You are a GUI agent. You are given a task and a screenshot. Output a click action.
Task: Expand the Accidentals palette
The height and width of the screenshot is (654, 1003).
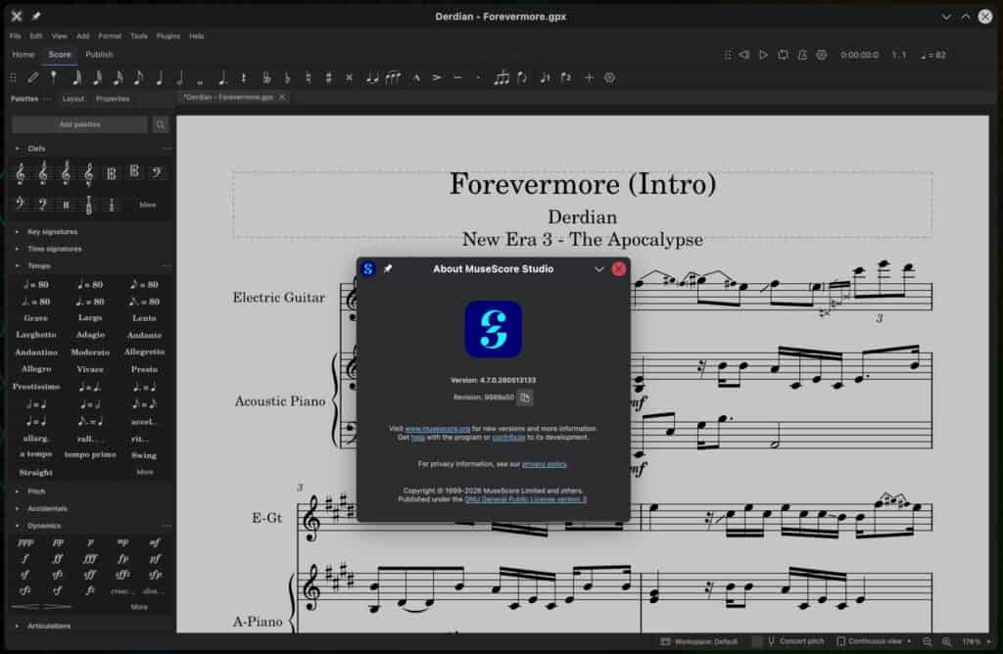click(x=18, y=509)
